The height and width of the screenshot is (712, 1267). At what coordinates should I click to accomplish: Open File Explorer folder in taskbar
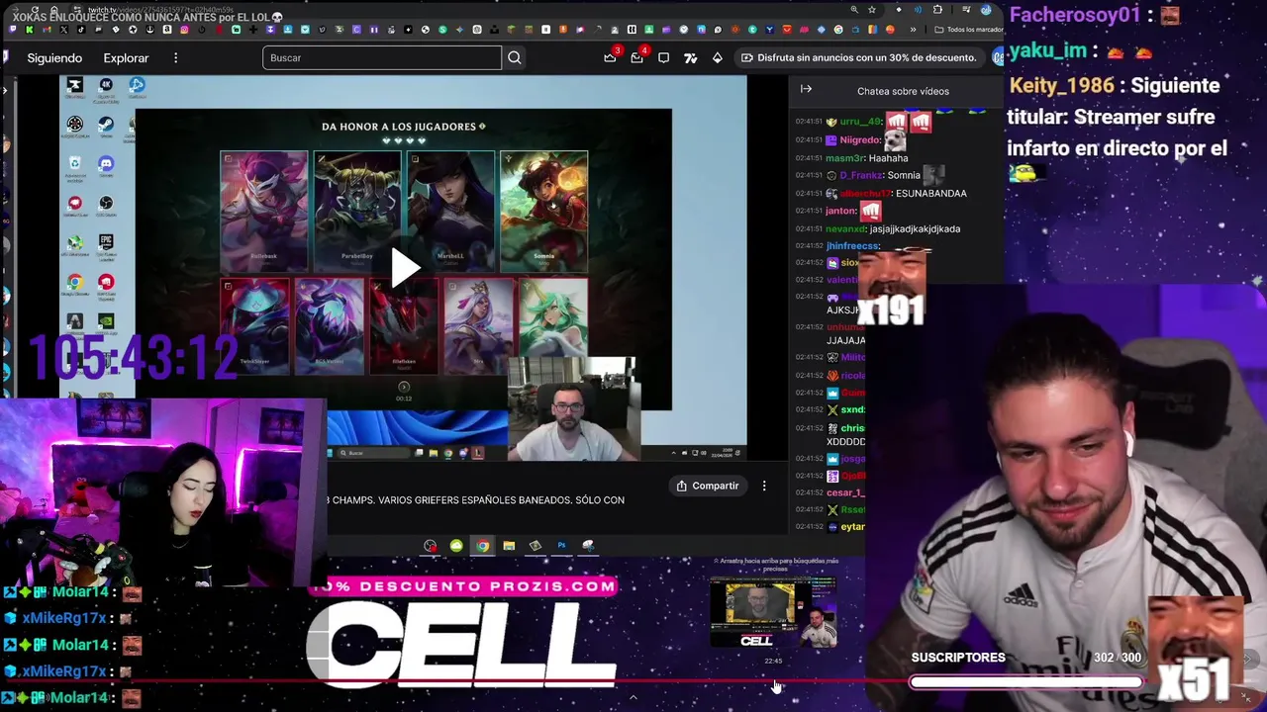509,546
